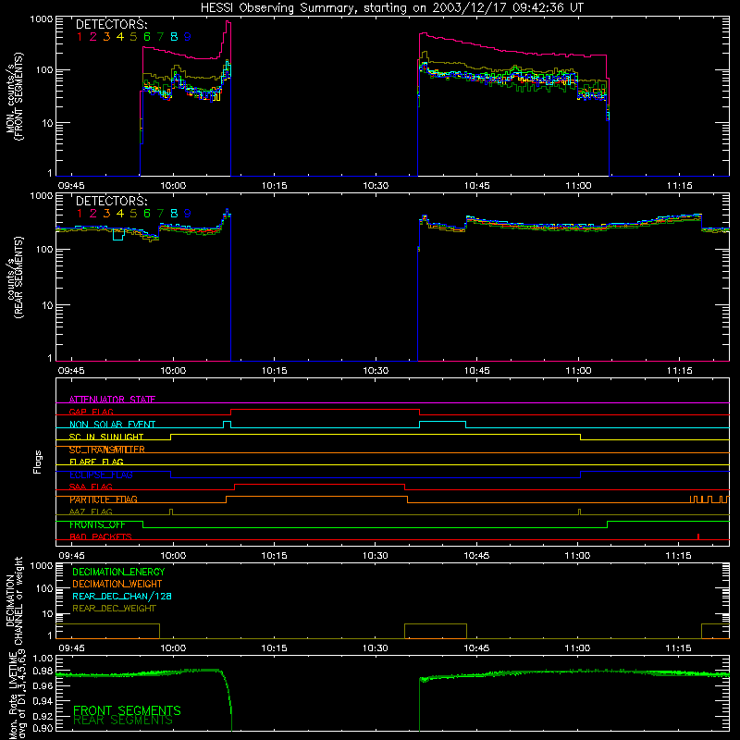Select detector 8 label in front segments legend
This screenshot has height=740, width=740.
point(174,37)
